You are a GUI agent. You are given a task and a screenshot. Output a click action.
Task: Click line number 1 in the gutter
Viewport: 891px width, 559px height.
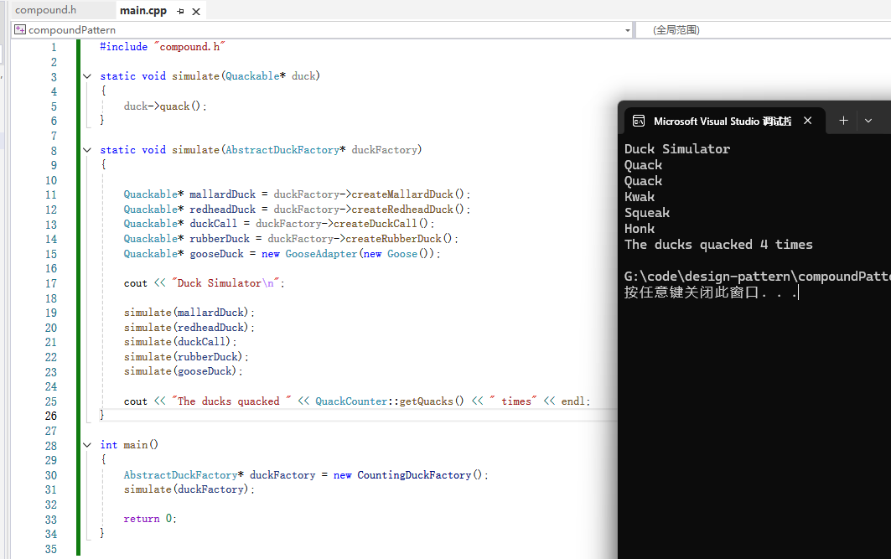54,47
